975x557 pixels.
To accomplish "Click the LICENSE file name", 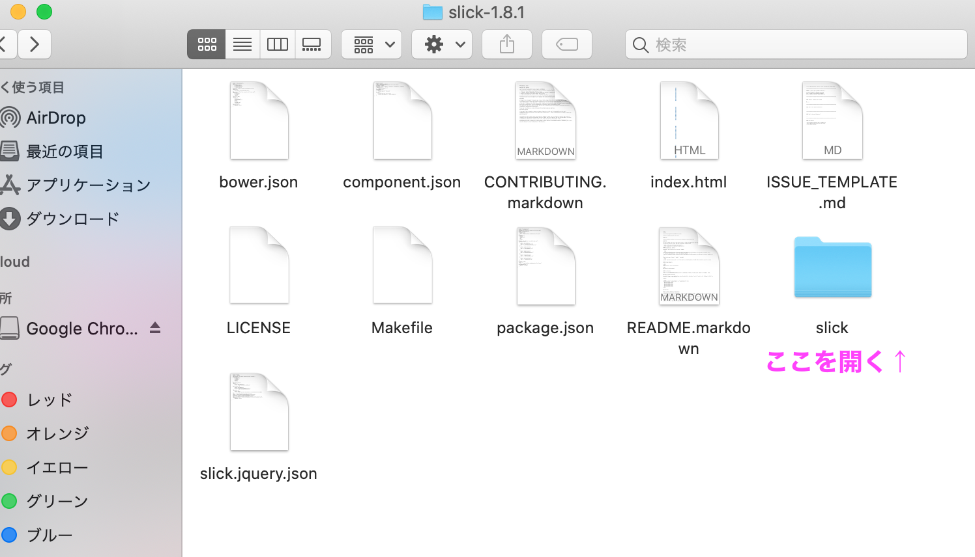I will tap(259, 328).
